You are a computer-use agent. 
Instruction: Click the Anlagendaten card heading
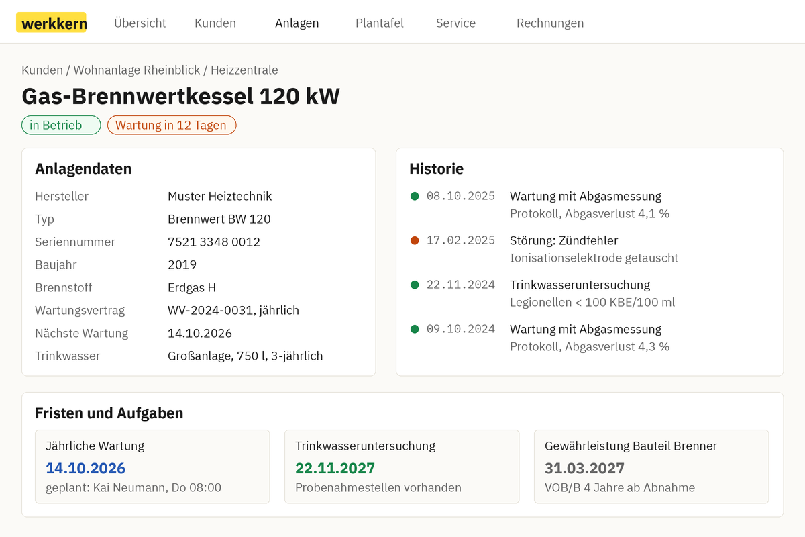[83, 168]
